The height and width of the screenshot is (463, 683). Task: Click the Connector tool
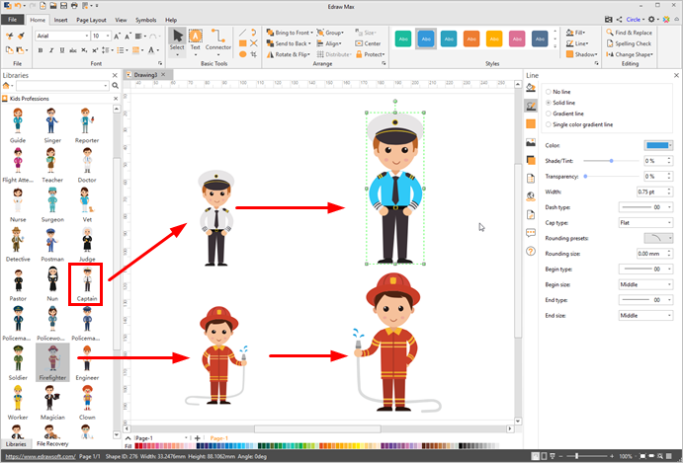[x=217, y=40]
